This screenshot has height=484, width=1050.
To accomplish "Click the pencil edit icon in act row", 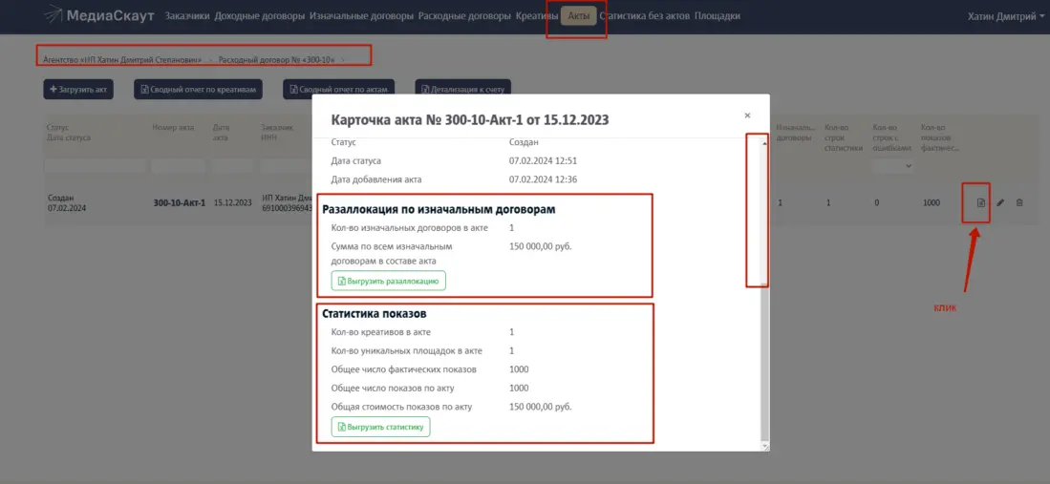I will (x=1000, y=202).
